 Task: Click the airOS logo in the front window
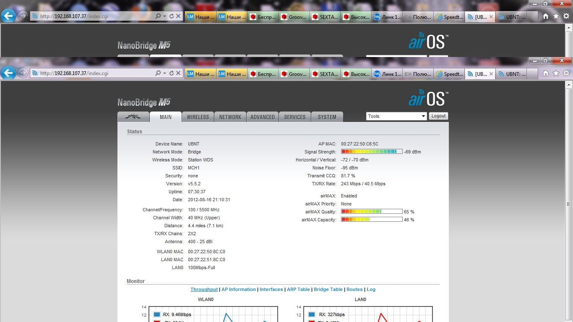[428, 98]
